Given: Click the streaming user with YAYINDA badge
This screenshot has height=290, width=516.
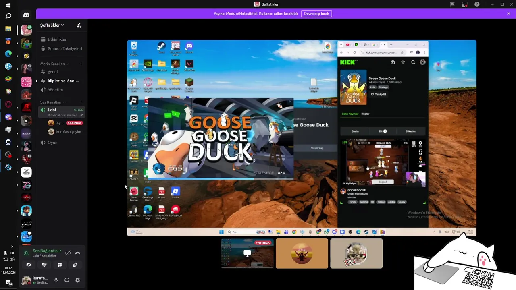Looking at the screenshot, I should 65,123.
